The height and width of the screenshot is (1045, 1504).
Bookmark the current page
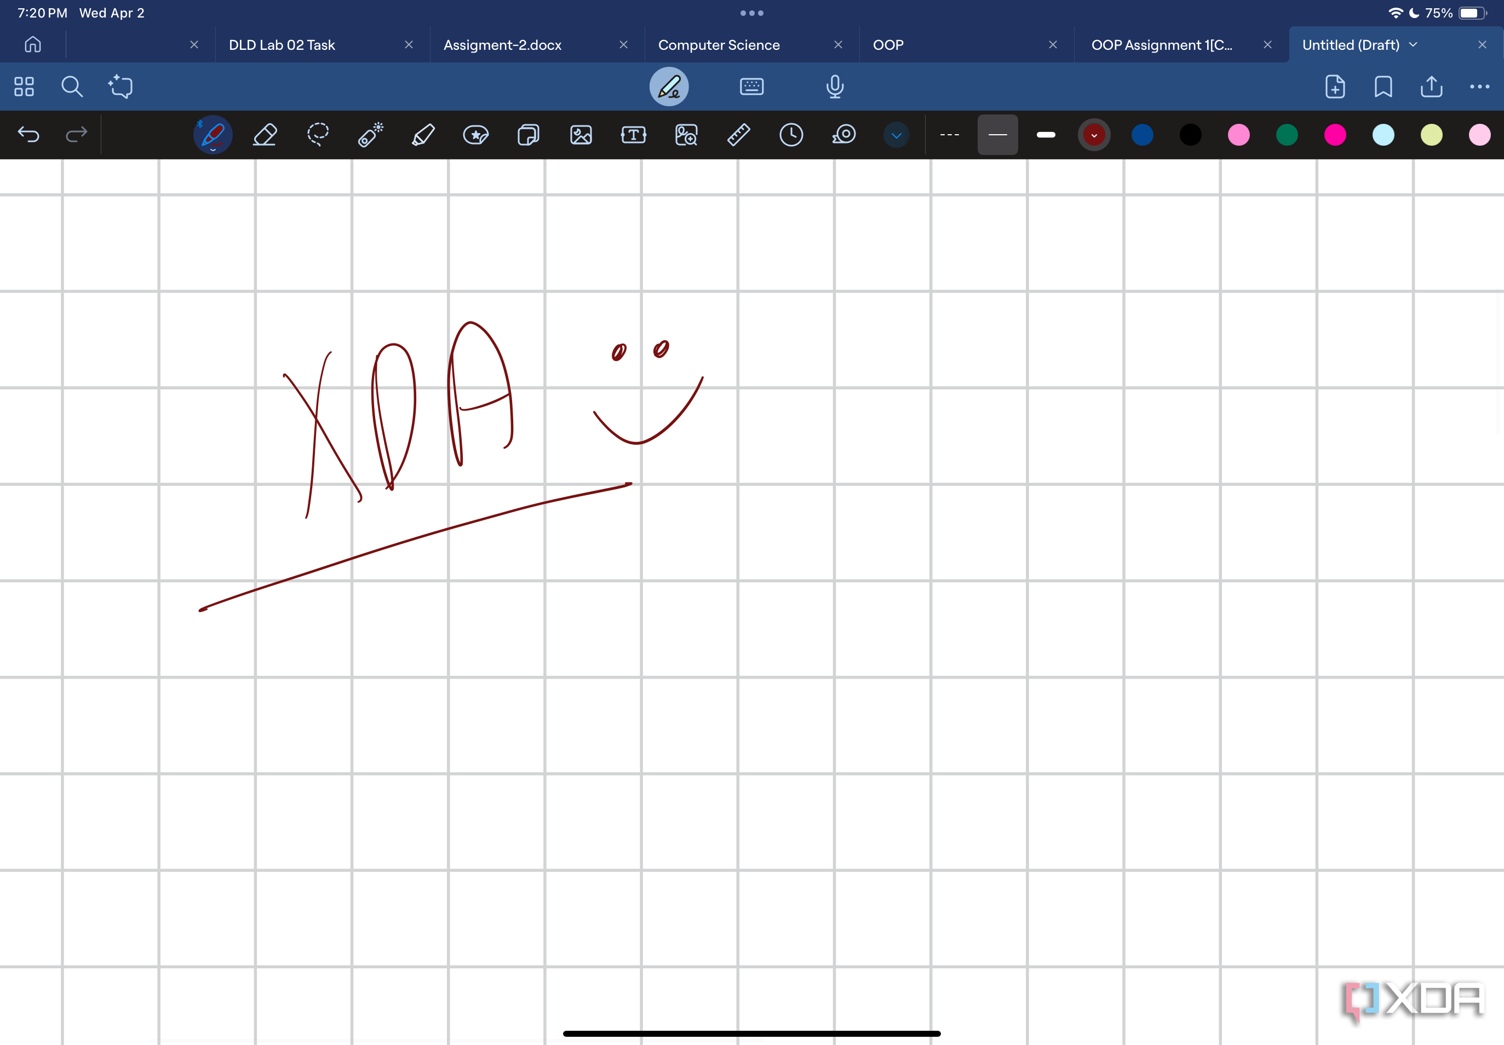1383,87
